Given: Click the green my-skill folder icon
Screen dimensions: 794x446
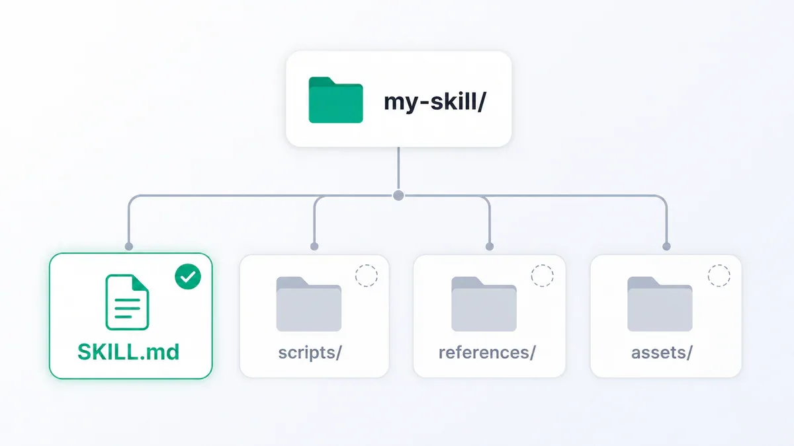Looking at the screenshot, I should [335, 100].
